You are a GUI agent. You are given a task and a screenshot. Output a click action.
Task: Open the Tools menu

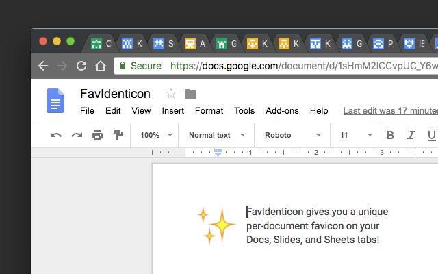click(x=244, y=111)
